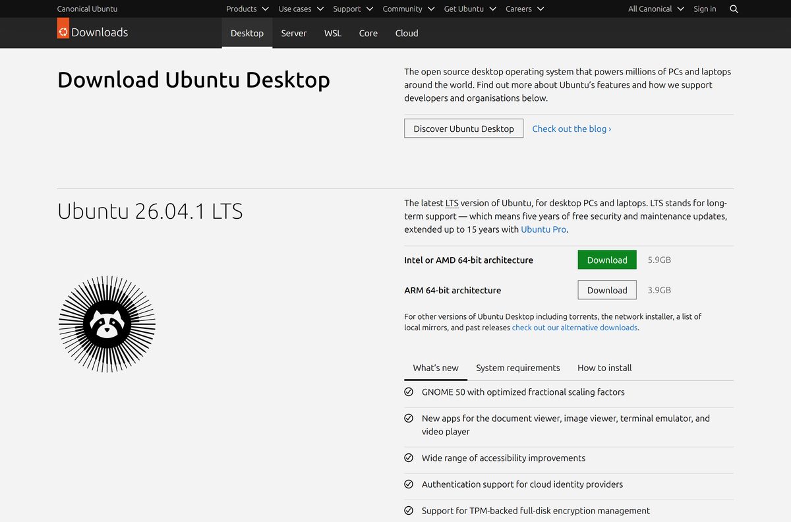Open the Downloads home link
Image resolution: width=791 pixels, height=522 pixels.
coord(100,32)
